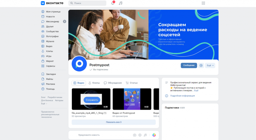The height and width of the screenshot is (140, 256).
Task: Open the music player note icon
Action: coord(120,3)
